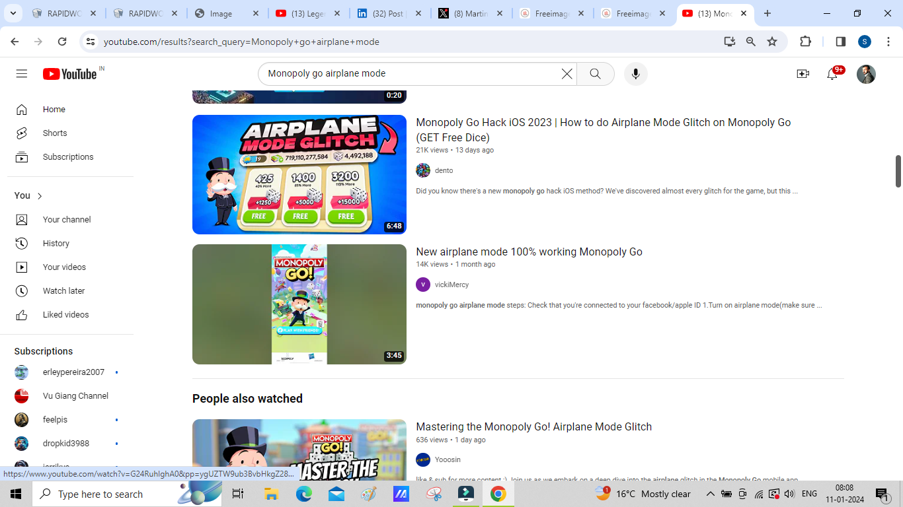
Task: Toggle the Chrome side panel
Action: tap(840, 42)
